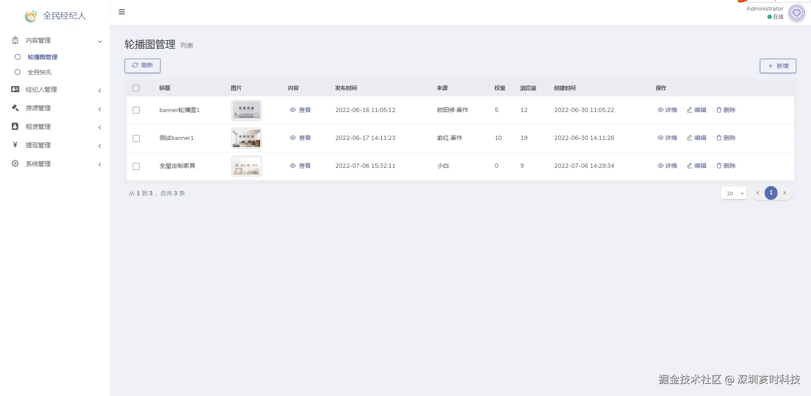This screenshot has height=396, width=811.
Task: Click trash delete icon for banner轮播图1
Action: pos(719,110)
